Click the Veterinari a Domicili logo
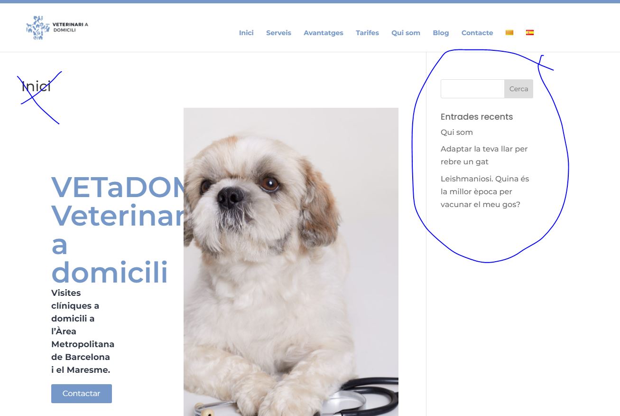Viewport: 620px width, 416px height. tap(57, 28)
